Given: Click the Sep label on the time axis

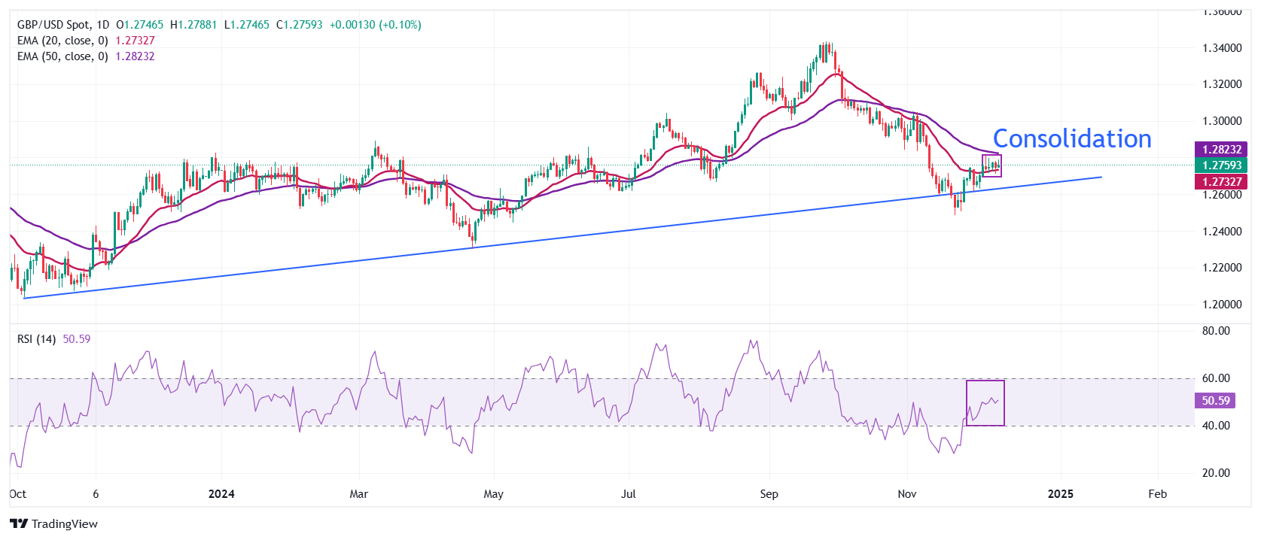Looking at the screenshot, I should point(769,494).
